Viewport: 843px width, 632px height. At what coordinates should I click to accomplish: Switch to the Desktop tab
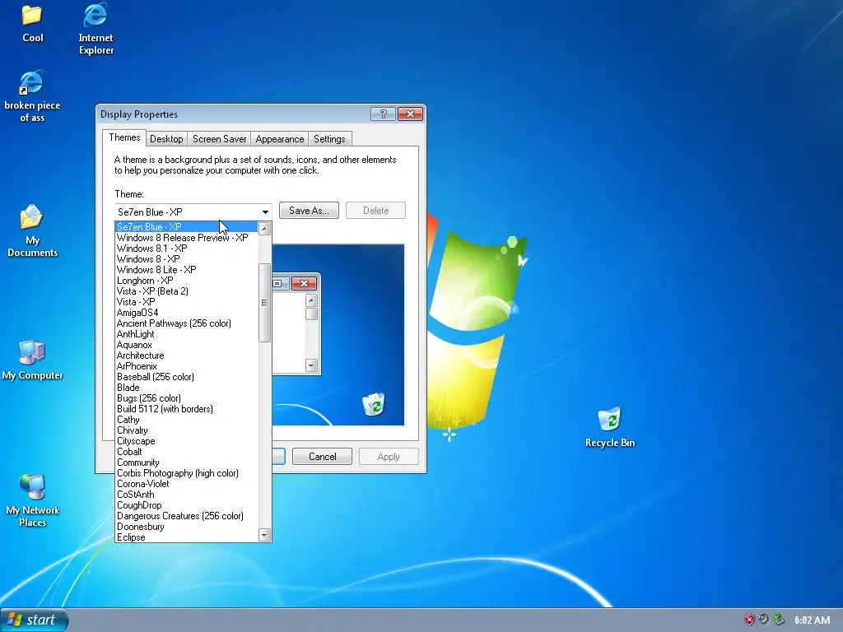pos(166,139)
